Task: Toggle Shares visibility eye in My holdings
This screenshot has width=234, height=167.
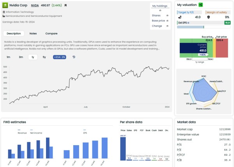Action: click(x=167, y=15)
